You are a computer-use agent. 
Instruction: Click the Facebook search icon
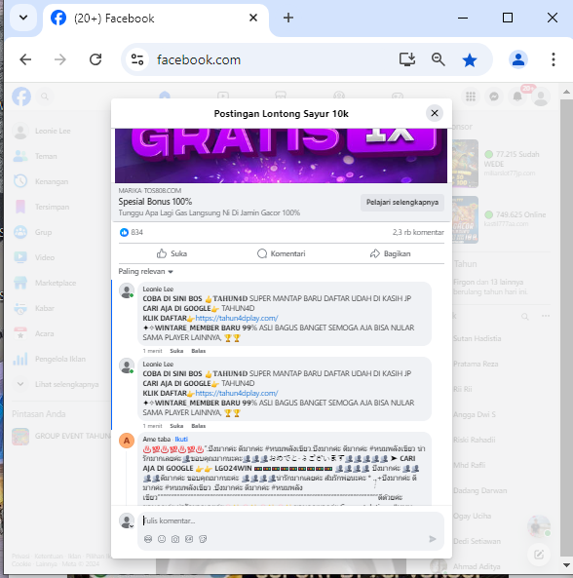(45, 96)
